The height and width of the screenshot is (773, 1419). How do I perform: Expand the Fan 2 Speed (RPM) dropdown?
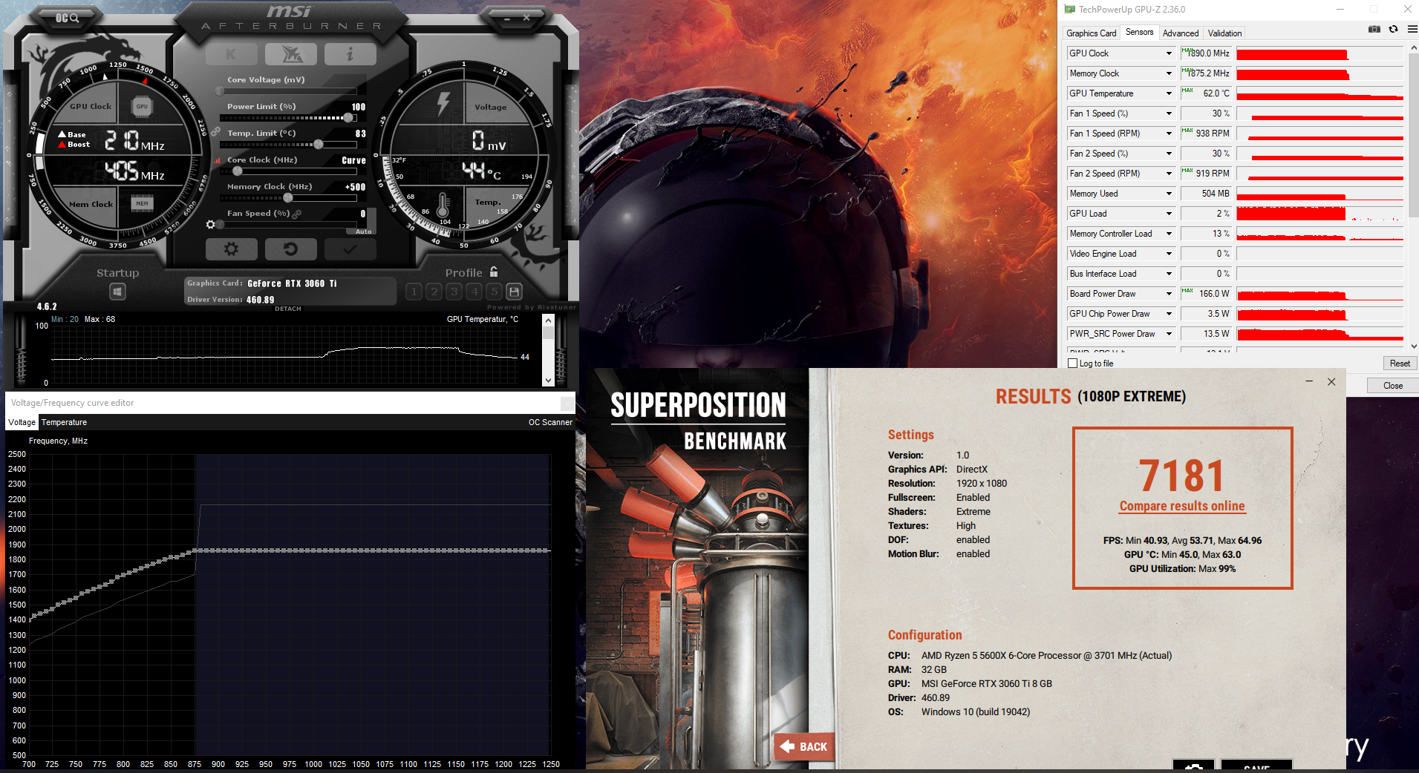[1169, 174]
